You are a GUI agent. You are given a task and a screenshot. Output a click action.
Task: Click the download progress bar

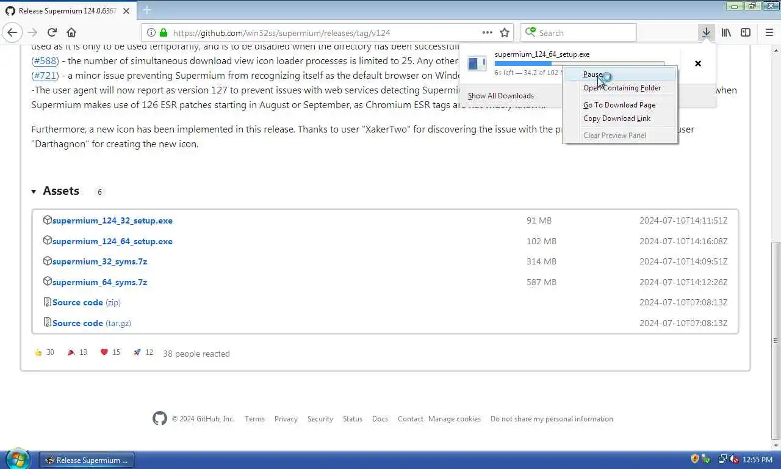579,64
